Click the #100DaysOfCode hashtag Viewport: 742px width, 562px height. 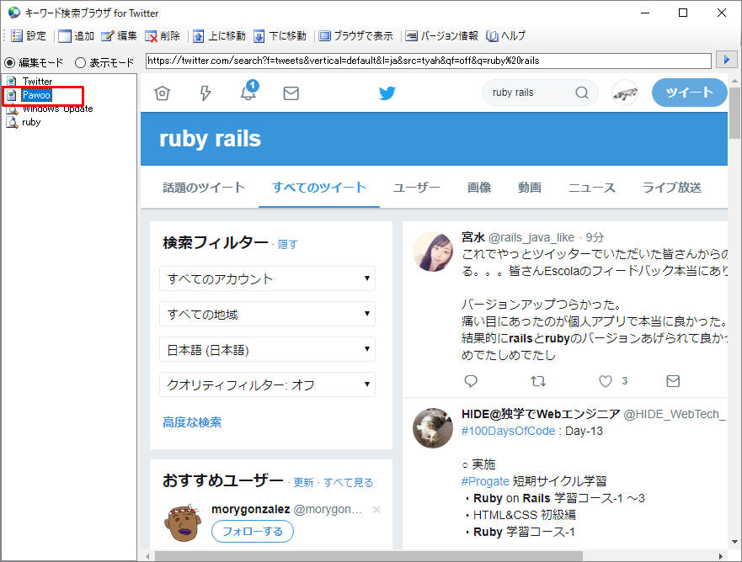[508, 431]
